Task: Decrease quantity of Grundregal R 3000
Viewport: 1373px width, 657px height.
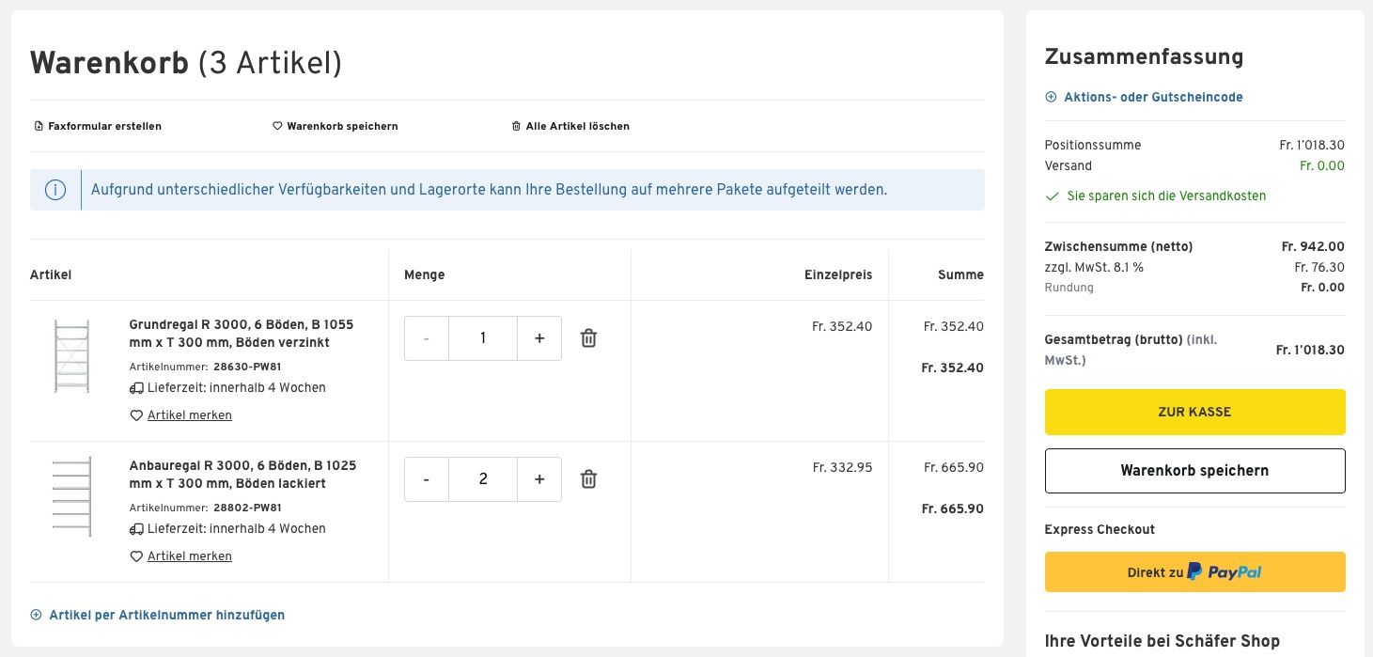Action: pyautogui.click(x=427, y=338)
